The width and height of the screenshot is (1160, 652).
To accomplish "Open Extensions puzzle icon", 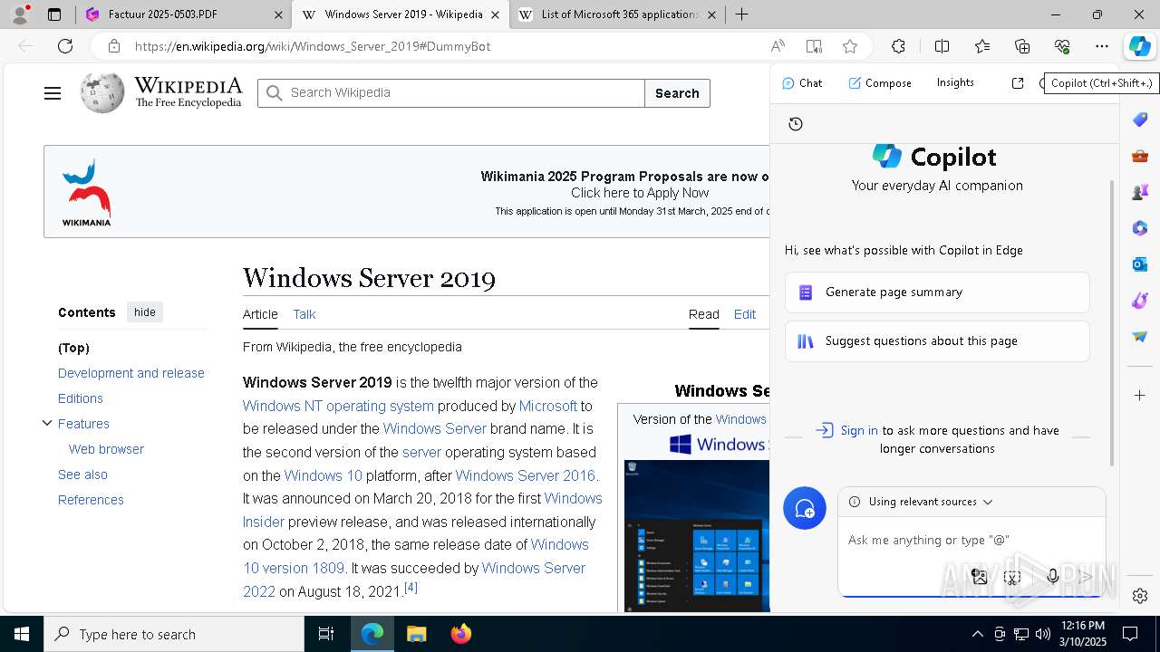I will (898, 46).
